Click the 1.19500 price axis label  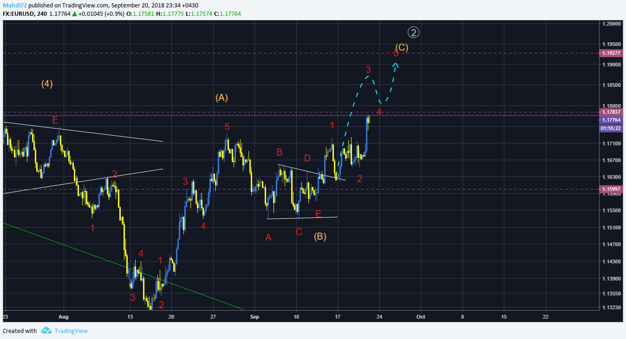click(x=612, y=44)
